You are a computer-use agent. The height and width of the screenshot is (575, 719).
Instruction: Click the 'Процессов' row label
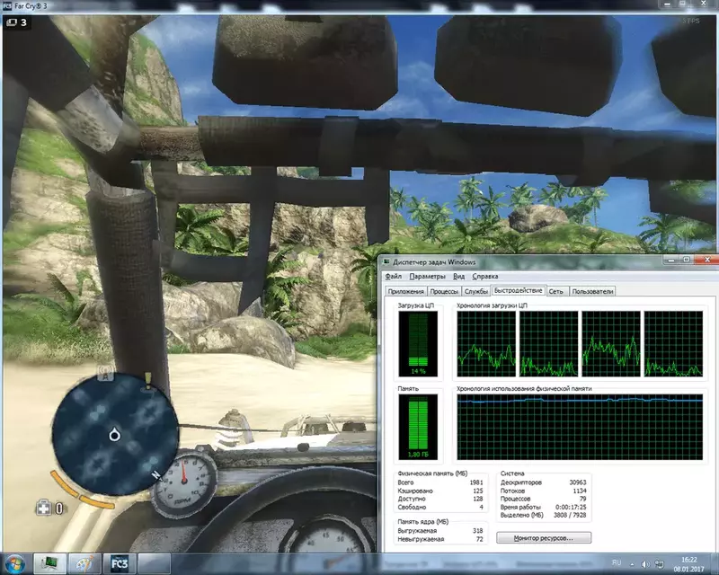point(515,499)
